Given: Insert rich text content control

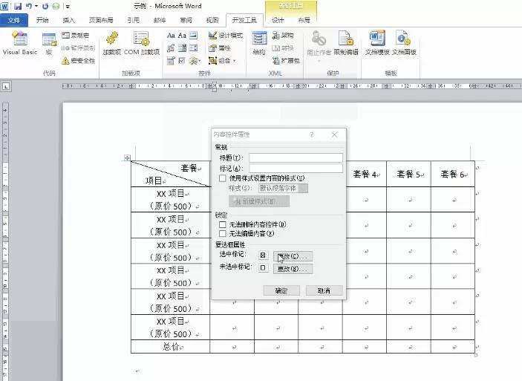Looking at the screenshot, I should tap(171, 36).
